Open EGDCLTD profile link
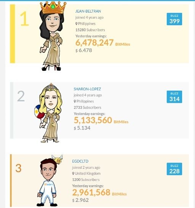The width and height of the screenshot is (195, 208). 80,161
